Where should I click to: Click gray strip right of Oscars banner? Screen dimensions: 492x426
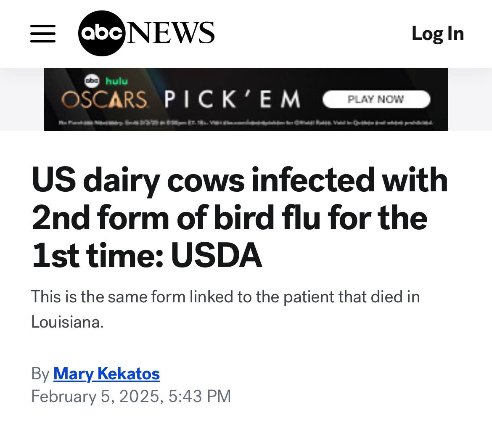470,99
